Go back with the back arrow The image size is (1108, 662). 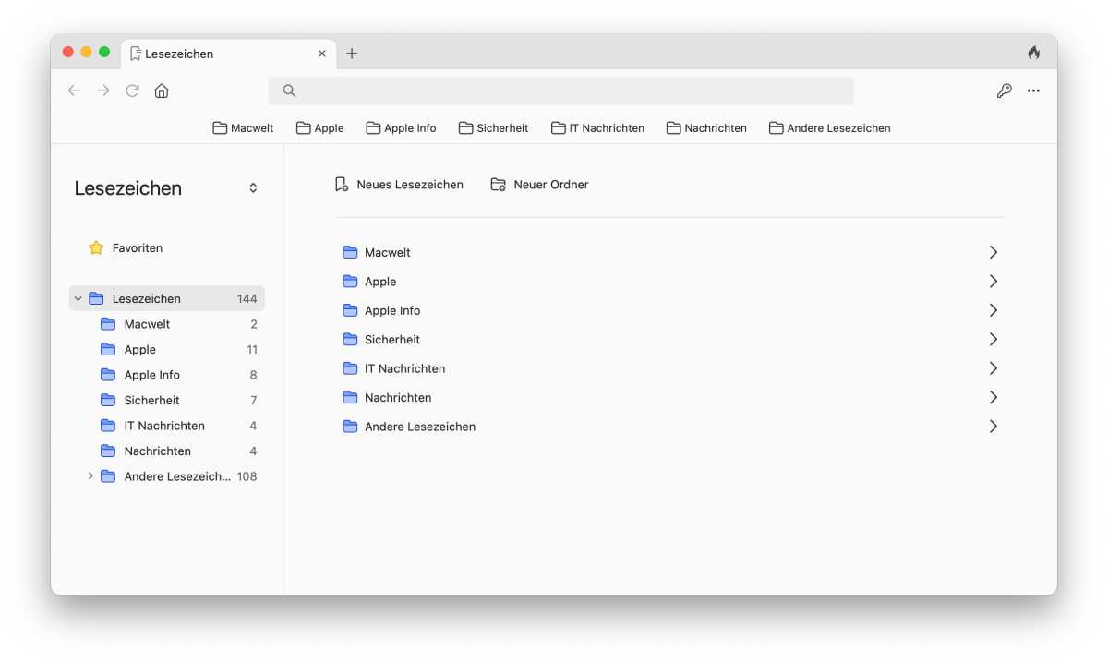tap(74, 90)
